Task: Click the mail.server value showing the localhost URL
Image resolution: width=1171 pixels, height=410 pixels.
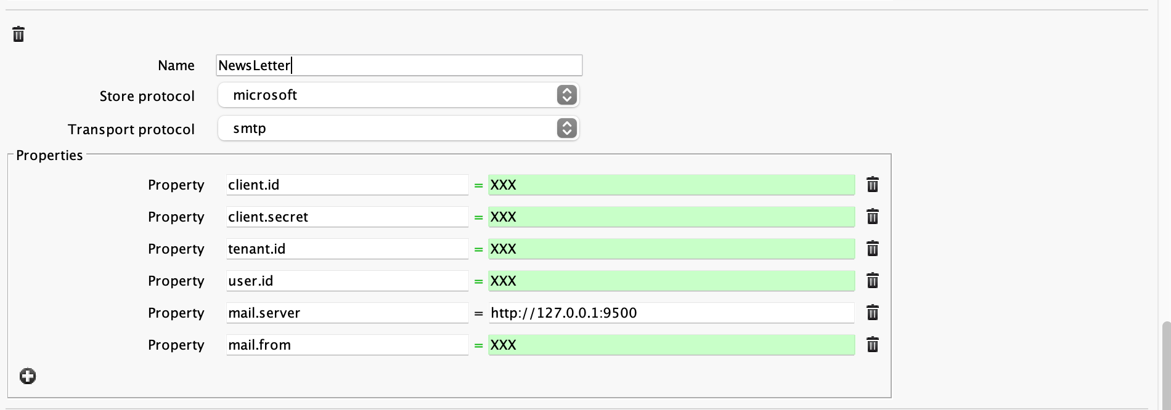Action: [671, 313]
